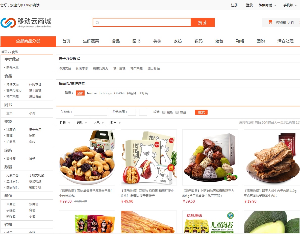
Task: Click the 登录 link
Action: (249, 5)
